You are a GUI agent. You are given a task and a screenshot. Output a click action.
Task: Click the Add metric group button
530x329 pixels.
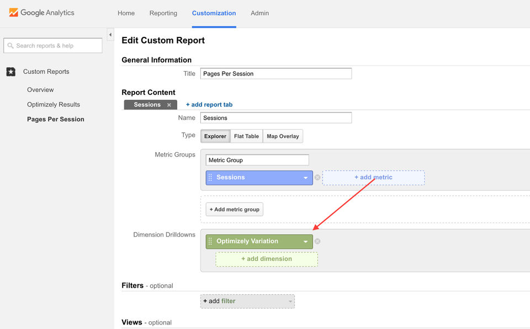point(235,209)
